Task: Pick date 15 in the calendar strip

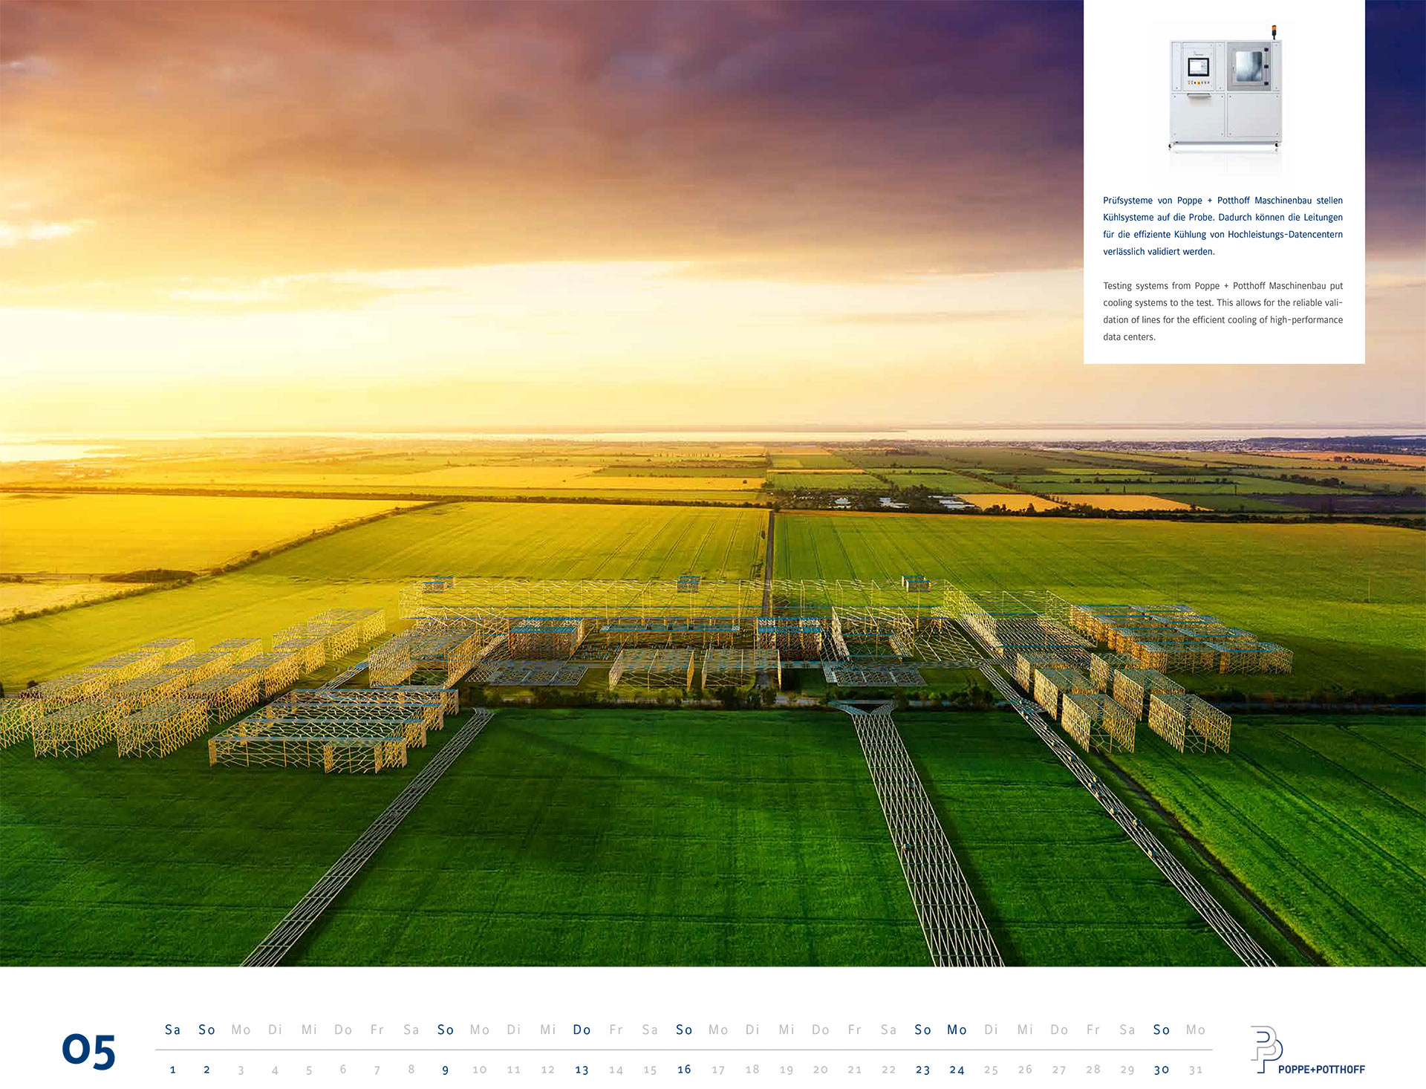Action: coord(651,1070)
